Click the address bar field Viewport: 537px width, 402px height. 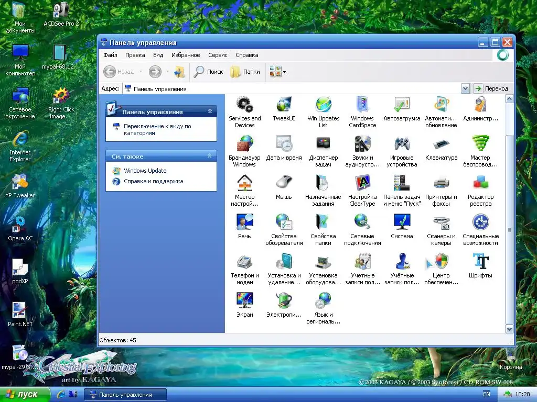coord(292,89)
